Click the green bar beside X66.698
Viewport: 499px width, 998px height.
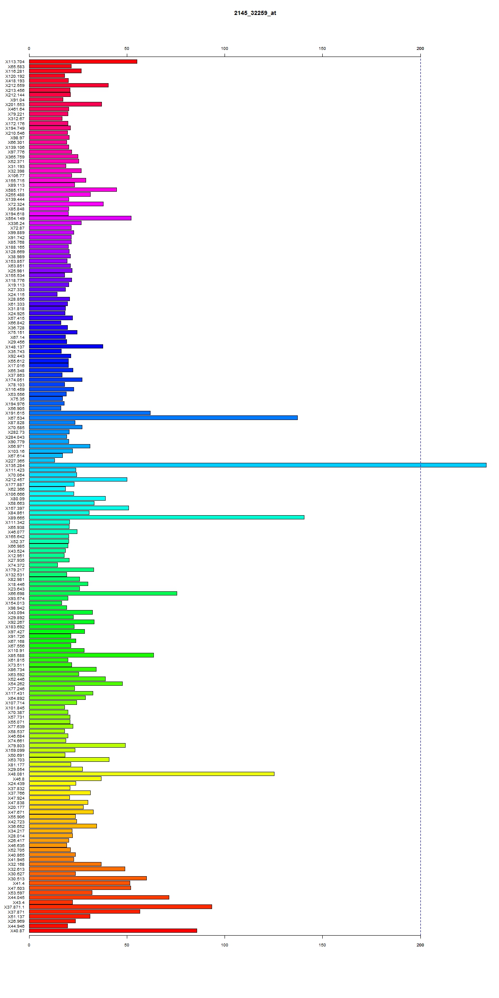click(103, 593)
